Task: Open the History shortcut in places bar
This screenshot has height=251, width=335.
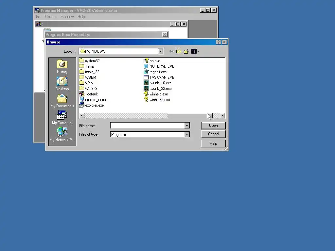Action: 62,67
